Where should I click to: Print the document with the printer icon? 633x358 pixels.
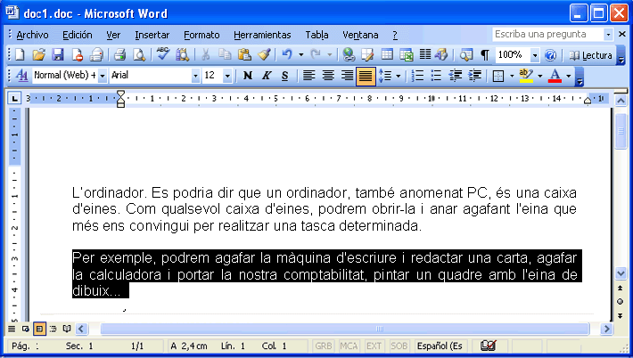coord(119,54)
